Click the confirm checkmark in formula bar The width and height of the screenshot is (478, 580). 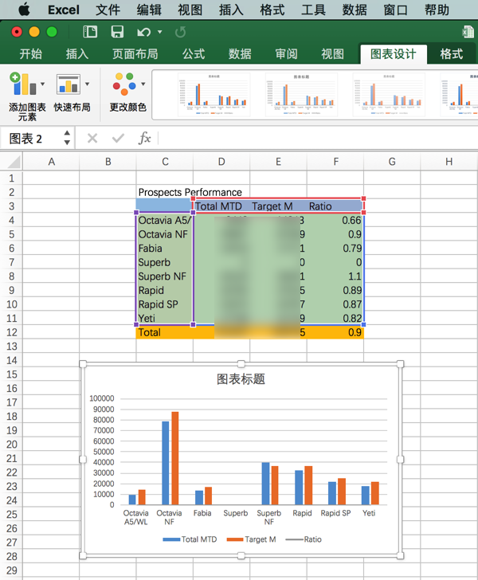118,139
